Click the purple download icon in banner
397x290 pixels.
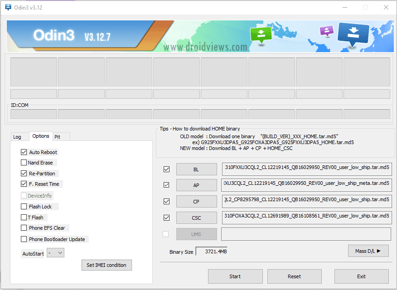pyautogui.click(x=327, y=31)
